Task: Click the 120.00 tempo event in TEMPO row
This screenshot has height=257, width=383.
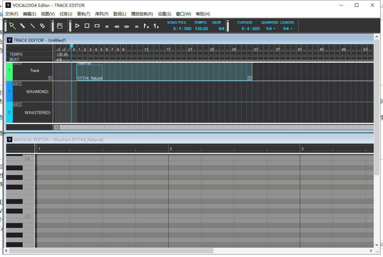Action: coord(62,54)
